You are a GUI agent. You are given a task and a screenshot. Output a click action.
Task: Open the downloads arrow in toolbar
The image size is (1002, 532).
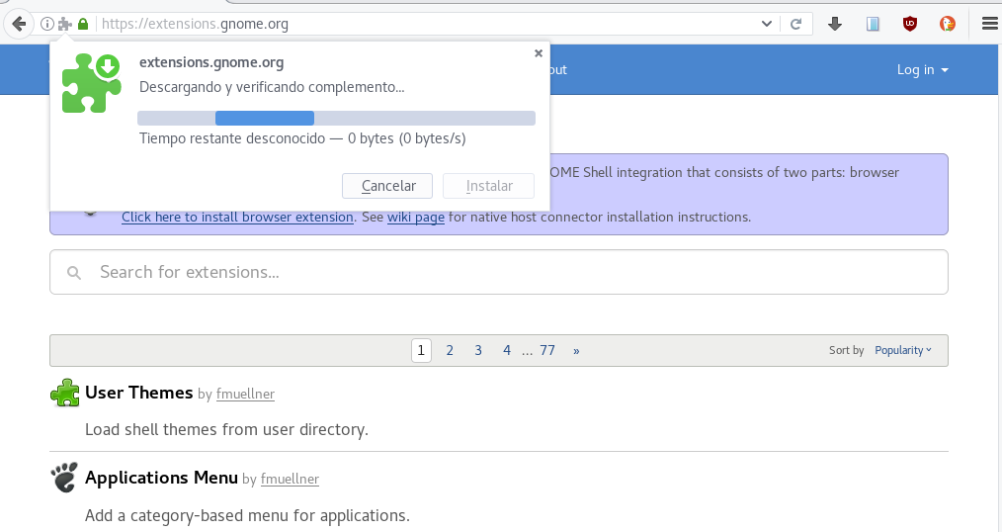coord(835,25)
